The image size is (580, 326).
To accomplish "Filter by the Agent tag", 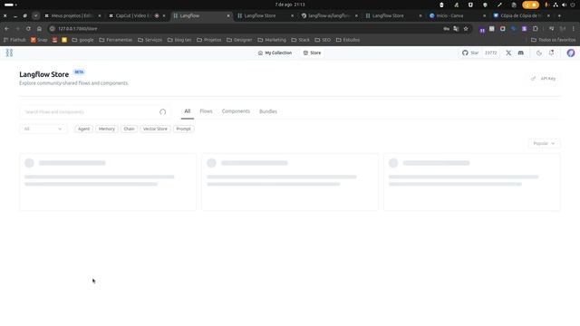I will [83, 129].
